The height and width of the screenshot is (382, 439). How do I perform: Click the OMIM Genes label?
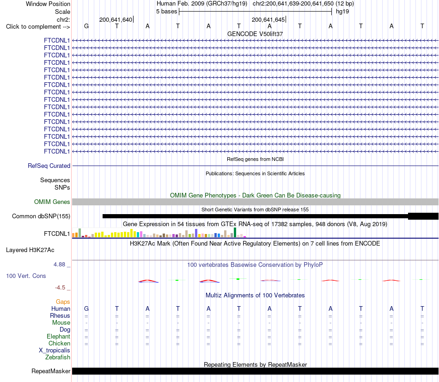click(52, 202)
